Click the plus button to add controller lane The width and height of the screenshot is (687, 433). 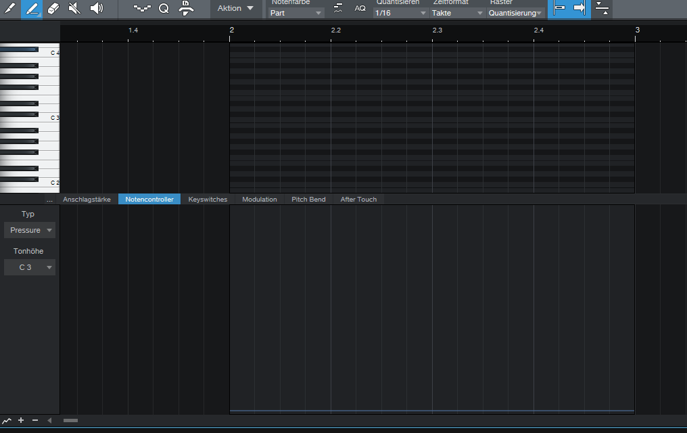click(x=21, y=421)
